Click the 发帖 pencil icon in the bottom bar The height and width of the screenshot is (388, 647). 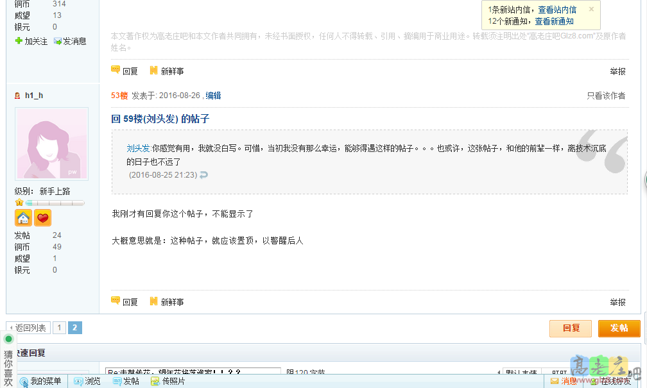point(118,382)
